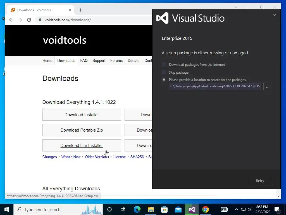Open the Changes link
Screen dimensions: 286x215
(x=50, y=157)
